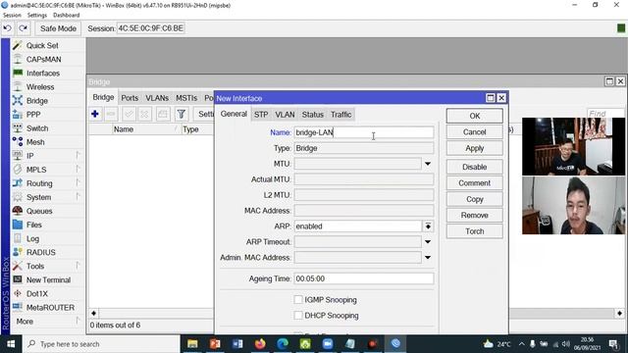
Task: Switch to the VLANs tab in Bridge window
Action: tap(157, 98)
